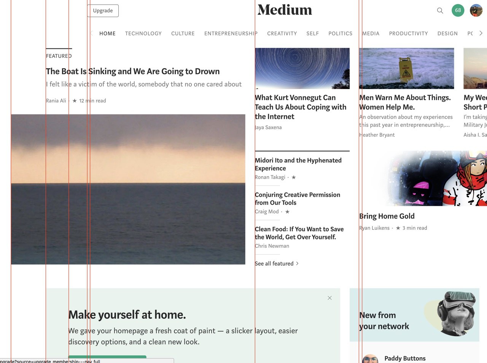Open Paddy Buttons profile name
The width and height of the screenshot is (487, 363).
pos(405,358)
